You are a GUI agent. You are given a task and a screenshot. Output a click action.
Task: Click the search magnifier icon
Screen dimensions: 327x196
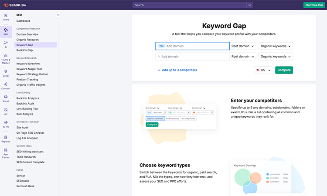pos(250,5)
